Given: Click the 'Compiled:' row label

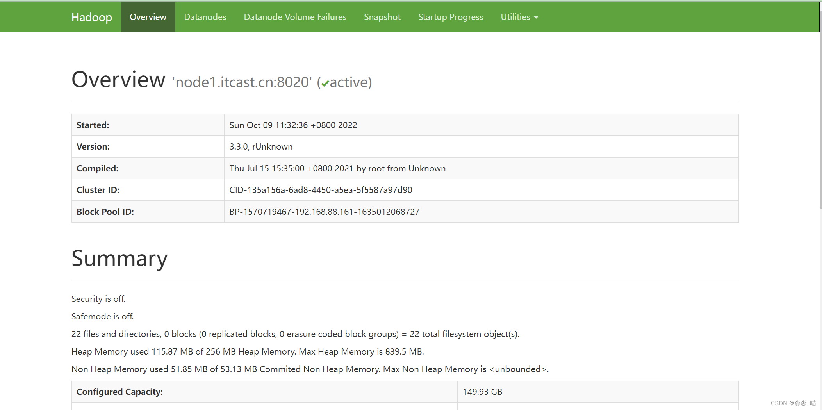Looking at the screenshot, I should [97, 168].
